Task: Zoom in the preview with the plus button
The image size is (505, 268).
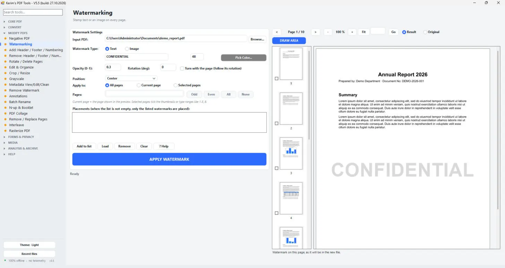Action: click(x=352, y=32)
